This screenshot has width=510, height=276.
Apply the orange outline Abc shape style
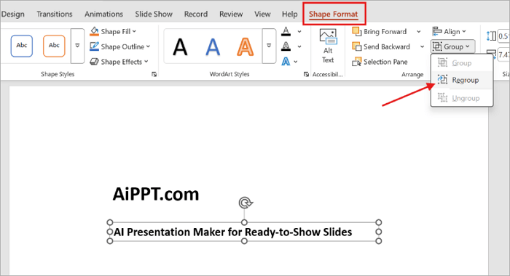(54, 46)
